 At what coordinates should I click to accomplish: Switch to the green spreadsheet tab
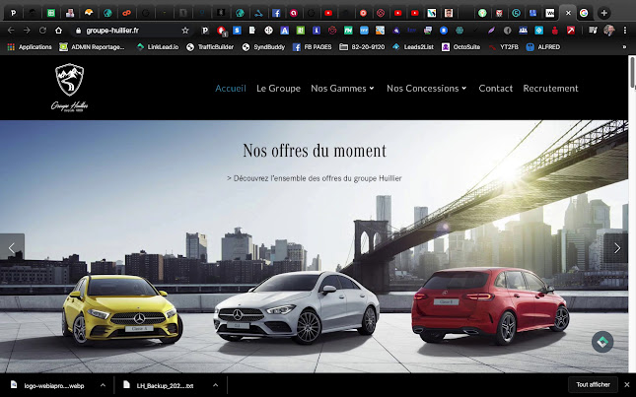tap(50, 13)
